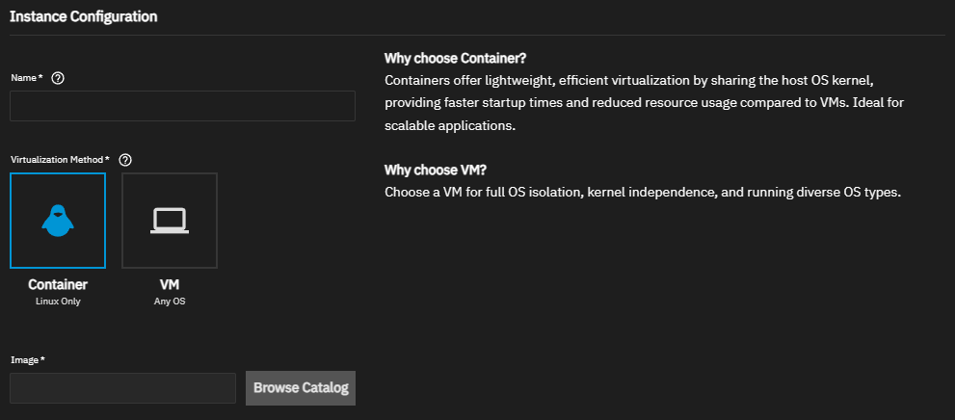Click inside the Image input field
955x420 pixels.
click(x=122, y=388)
